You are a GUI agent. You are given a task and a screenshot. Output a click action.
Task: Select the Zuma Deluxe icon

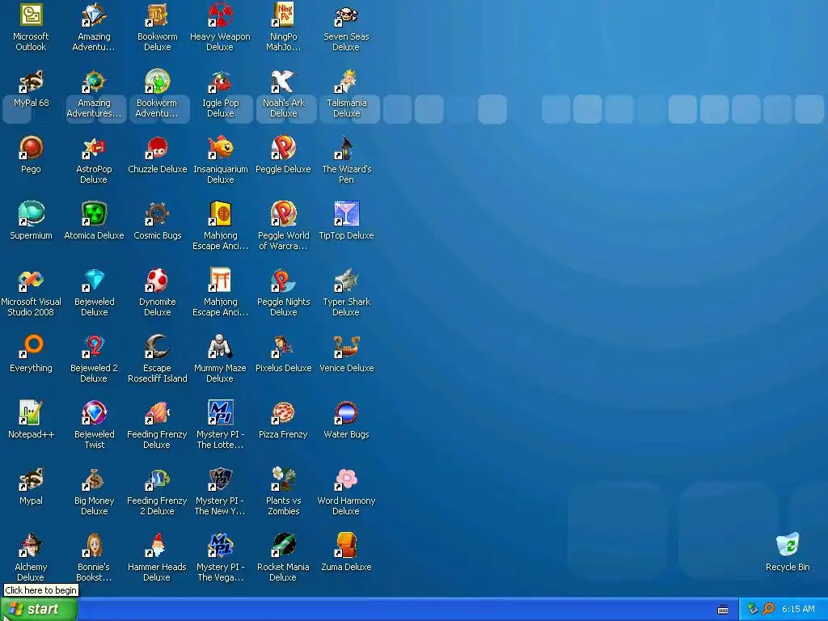(346, 545)
